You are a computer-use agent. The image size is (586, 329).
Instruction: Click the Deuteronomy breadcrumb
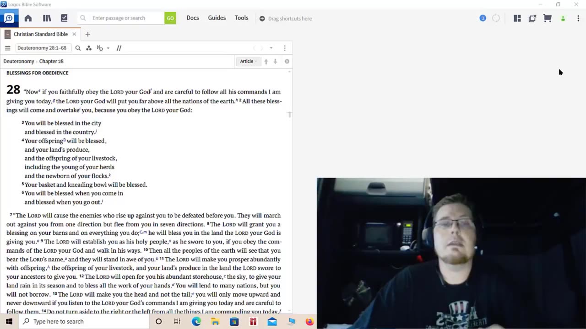(x=19, y=61)
